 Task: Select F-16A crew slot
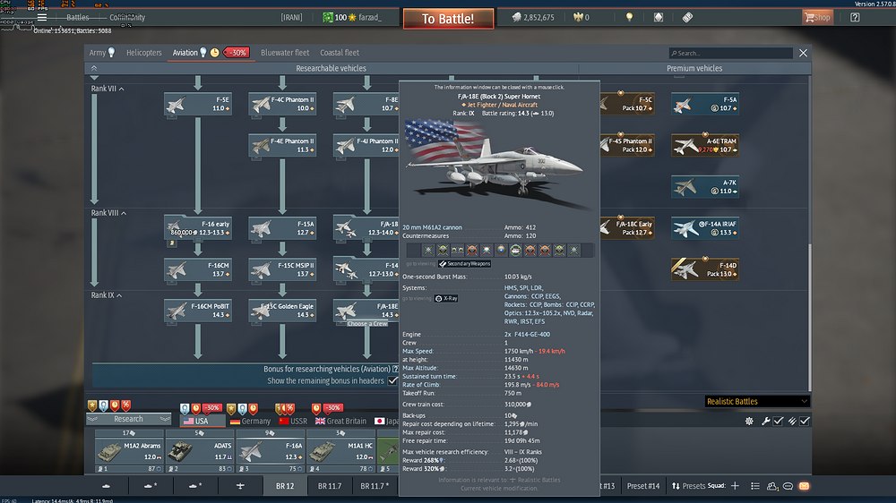271,452
